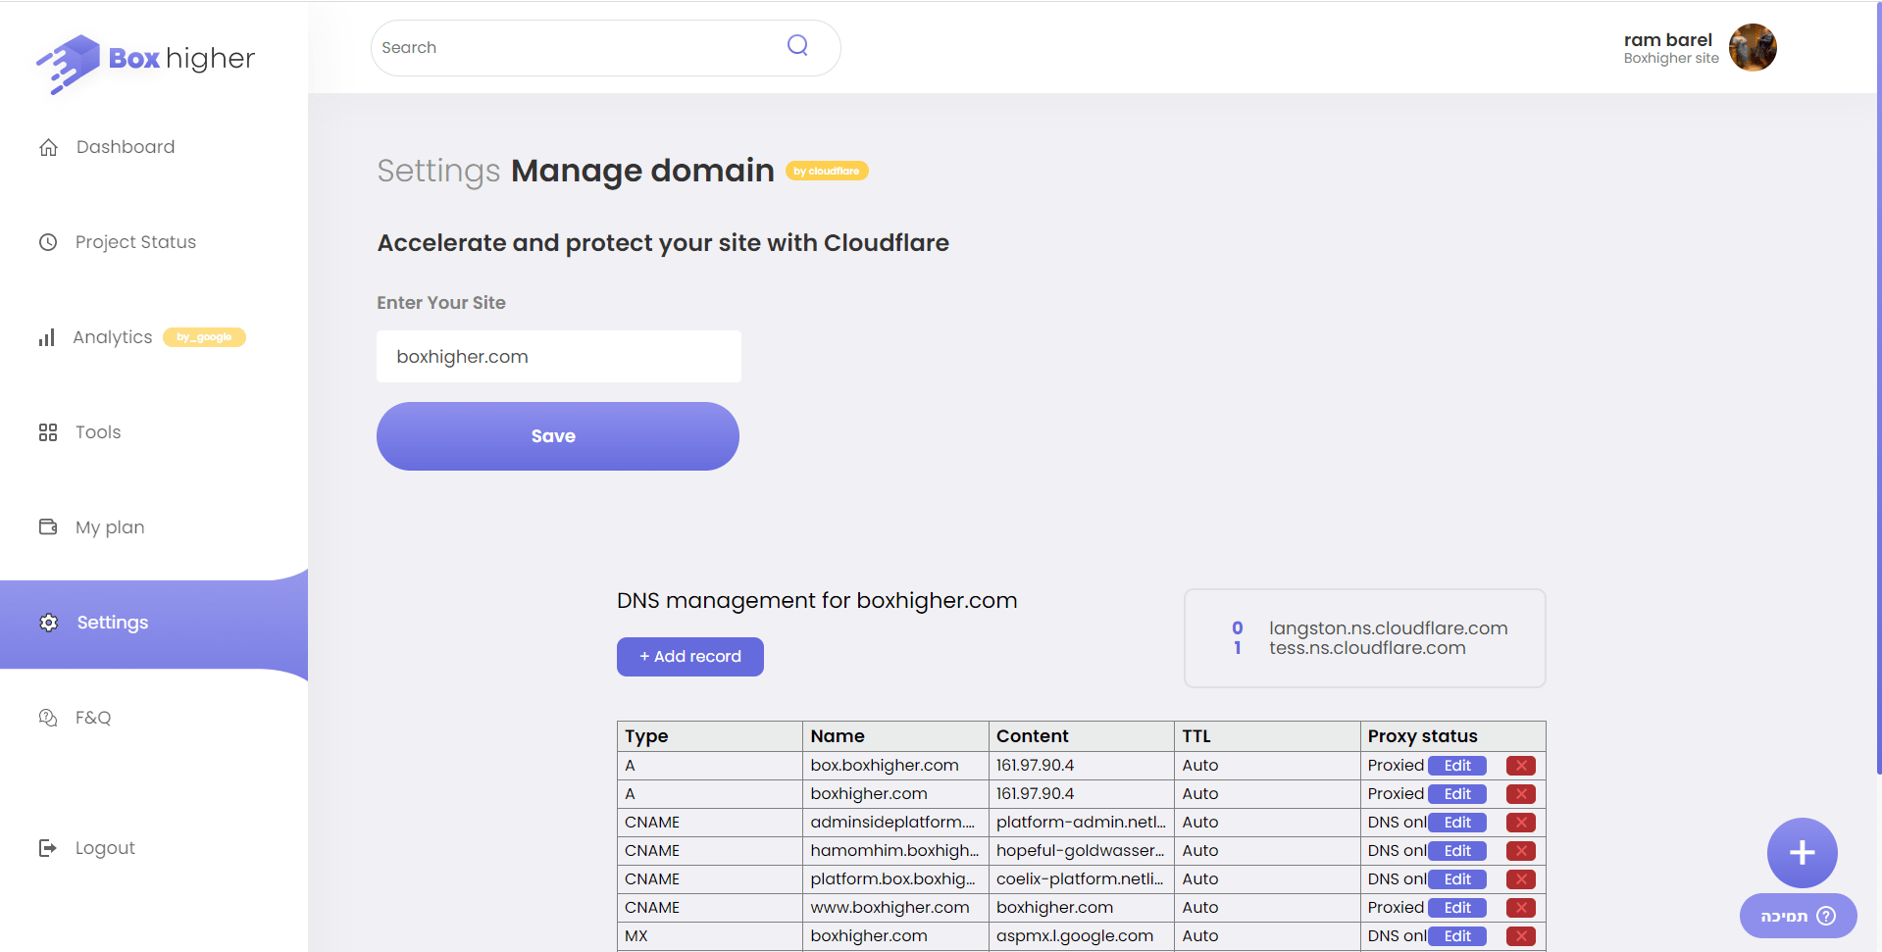This screenshot has width=1882, height=952.
Task: Click the Analytics bar chart icon
Action: [x=47, y=337]
